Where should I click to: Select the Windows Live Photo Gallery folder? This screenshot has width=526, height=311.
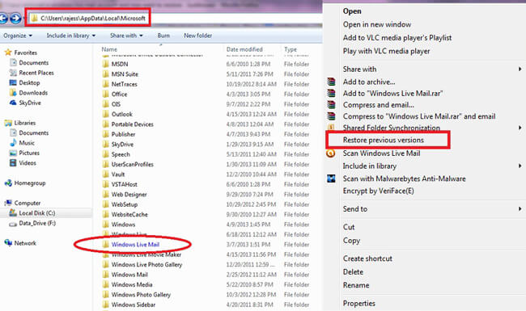(x=146, y=264)
